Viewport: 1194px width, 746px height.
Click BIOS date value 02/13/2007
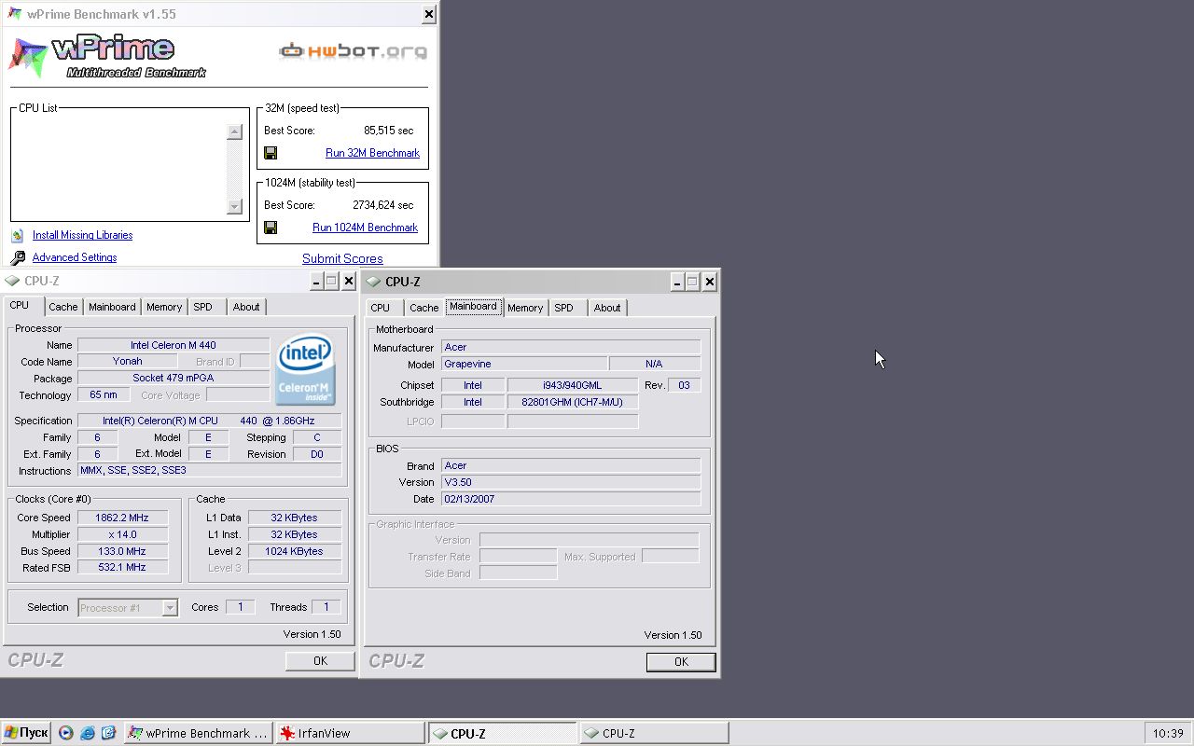[x=570, y=499]
